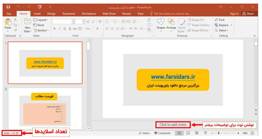
Task: Open the Arrange menu
Action: pos(171,25)
